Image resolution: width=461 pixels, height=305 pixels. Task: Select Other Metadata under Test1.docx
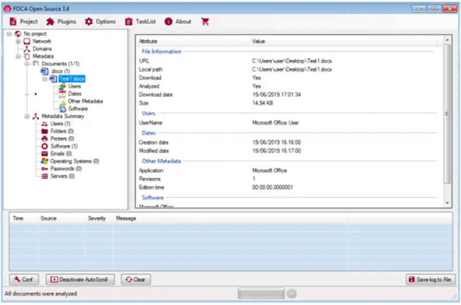(85, 101)
